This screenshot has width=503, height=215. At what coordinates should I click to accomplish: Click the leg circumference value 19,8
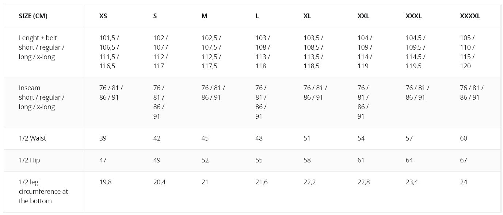click(x=106, y=182)
